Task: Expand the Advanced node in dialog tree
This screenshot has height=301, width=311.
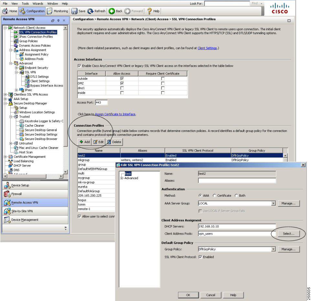Action: pyautogui.click(x=122, y=178)
